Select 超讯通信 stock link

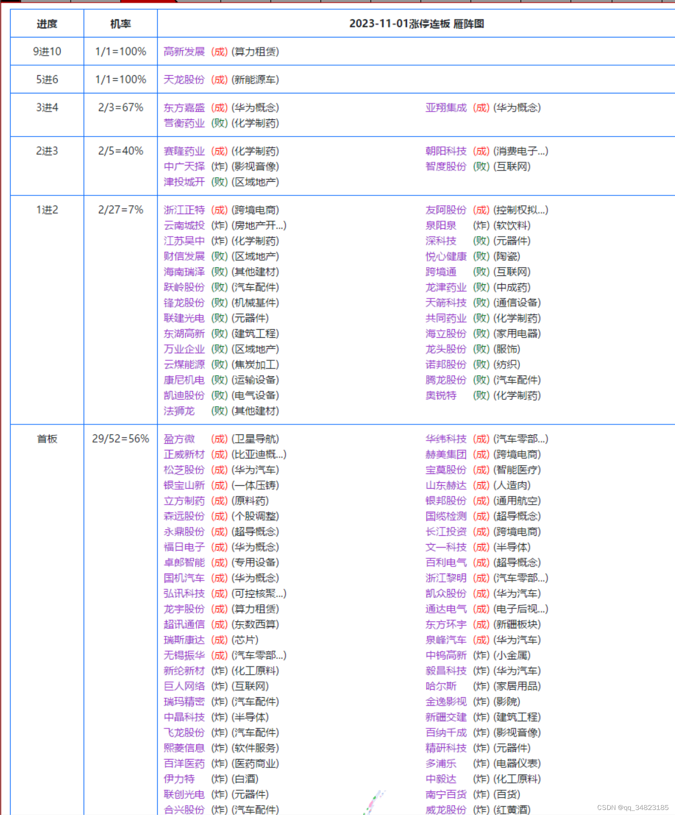[184, 624]
